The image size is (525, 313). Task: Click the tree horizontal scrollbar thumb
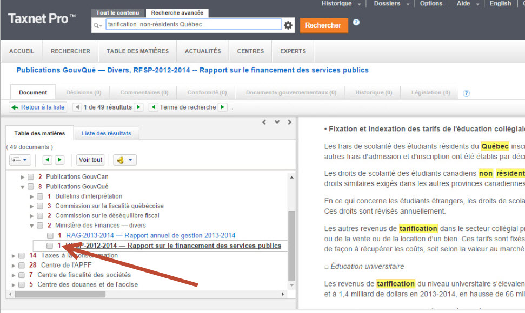click(x=60, y=294)
